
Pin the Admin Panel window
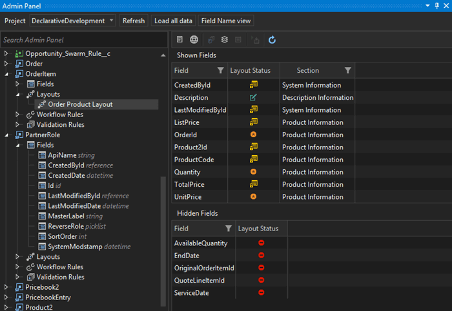437,5
